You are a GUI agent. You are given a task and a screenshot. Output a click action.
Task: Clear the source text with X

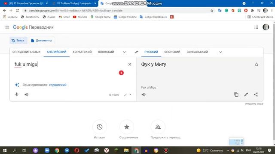pyautogui.click(x=130, y=65)
